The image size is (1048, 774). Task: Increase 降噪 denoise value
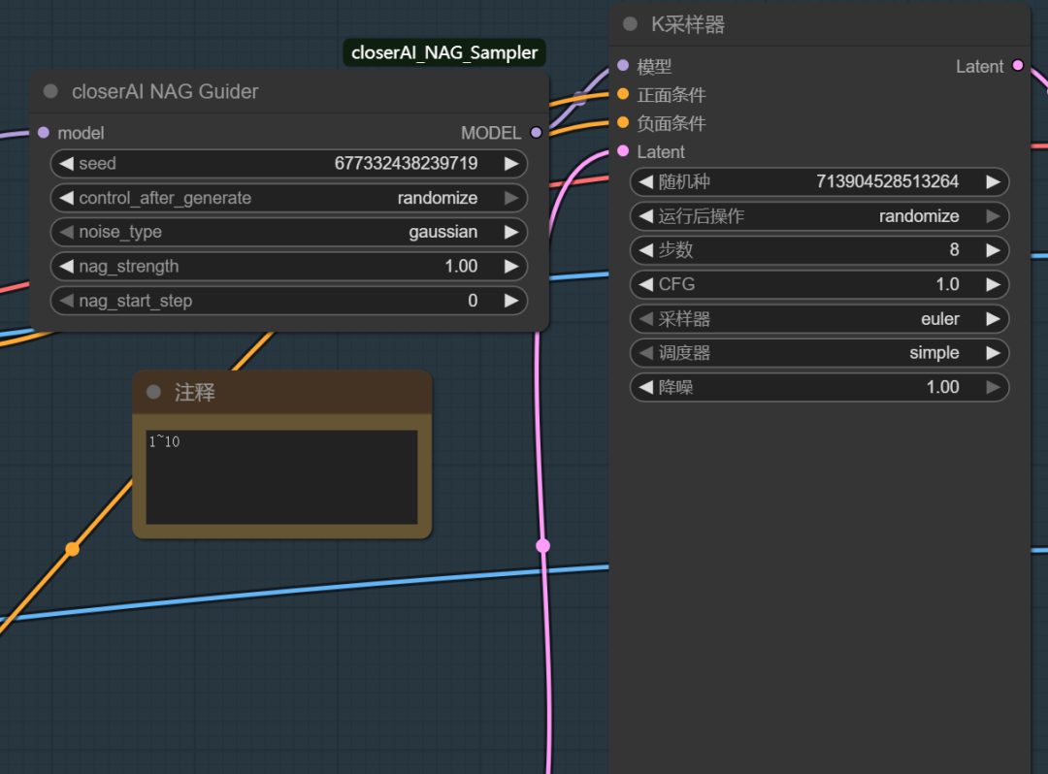(x=994, y=387)
